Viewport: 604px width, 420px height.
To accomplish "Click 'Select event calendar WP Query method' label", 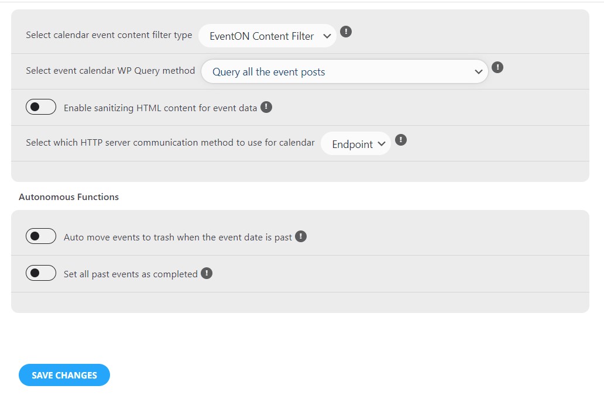I will click(x=111, y=71).
